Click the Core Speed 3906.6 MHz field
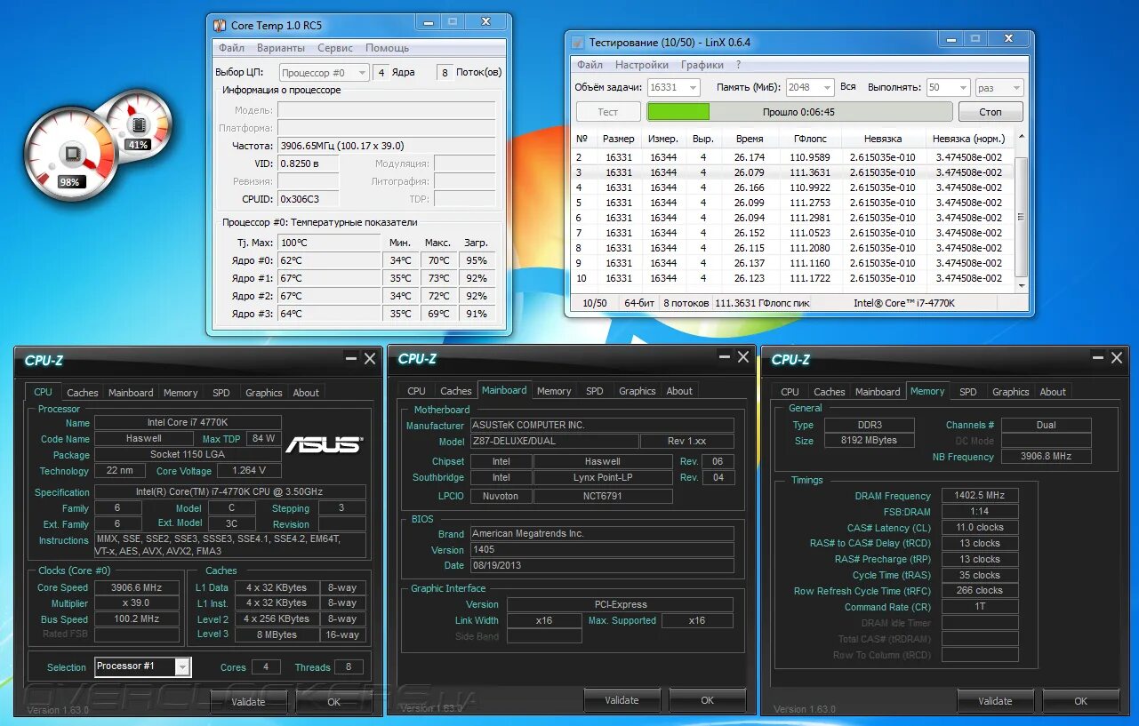Image resolution: width=1139 pixels, height=726 pixels. [x=137, y=587]
